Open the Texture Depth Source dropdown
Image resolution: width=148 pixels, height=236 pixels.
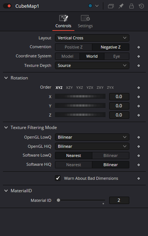click(92, 65)
